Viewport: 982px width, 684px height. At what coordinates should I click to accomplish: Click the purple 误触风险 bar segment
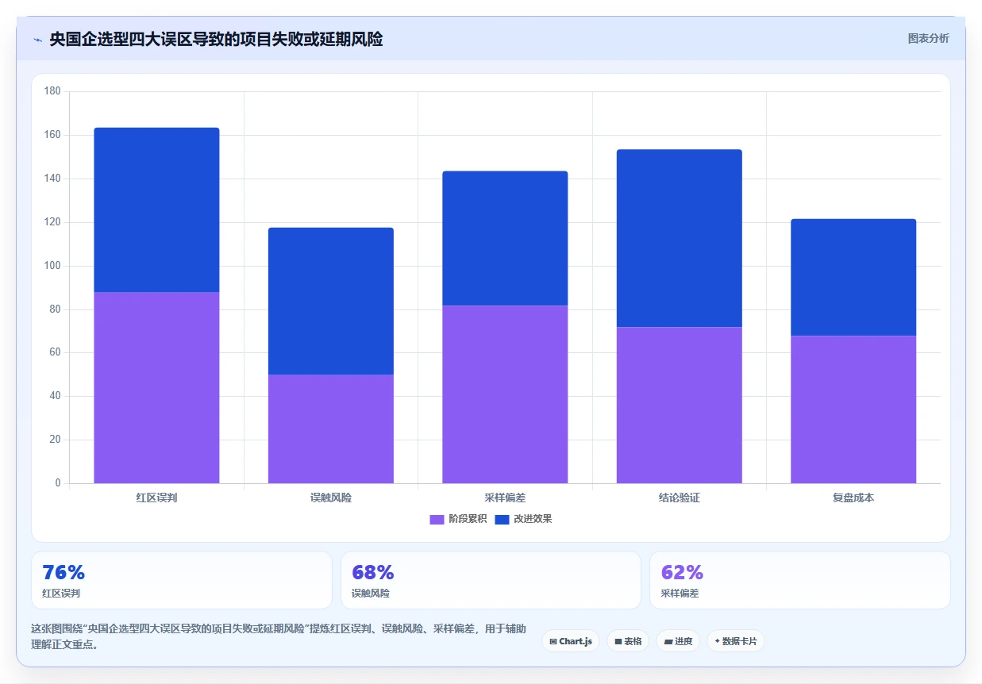tap(331, 428)
